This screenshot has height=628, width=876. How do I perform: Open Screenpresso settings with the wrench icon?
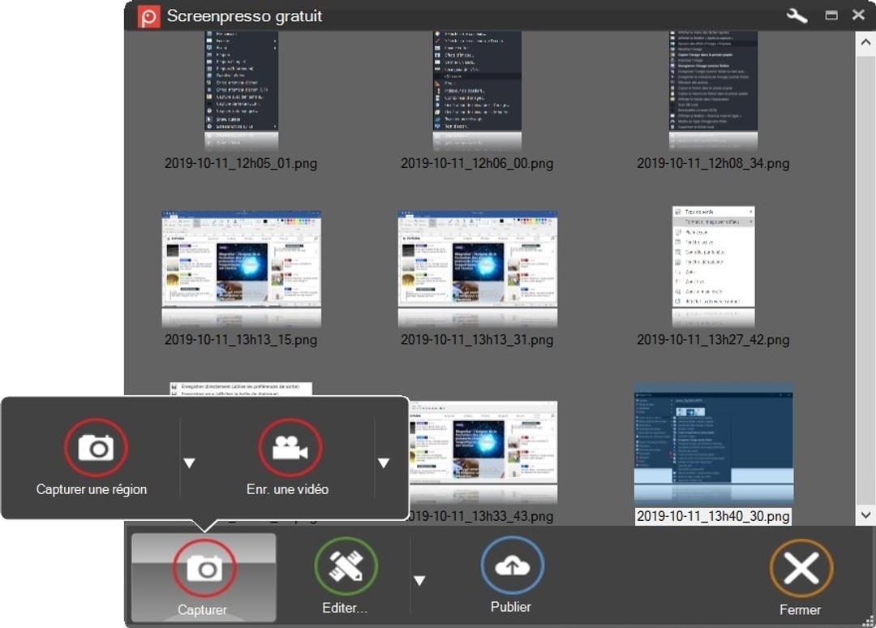[x=796, y=15]
